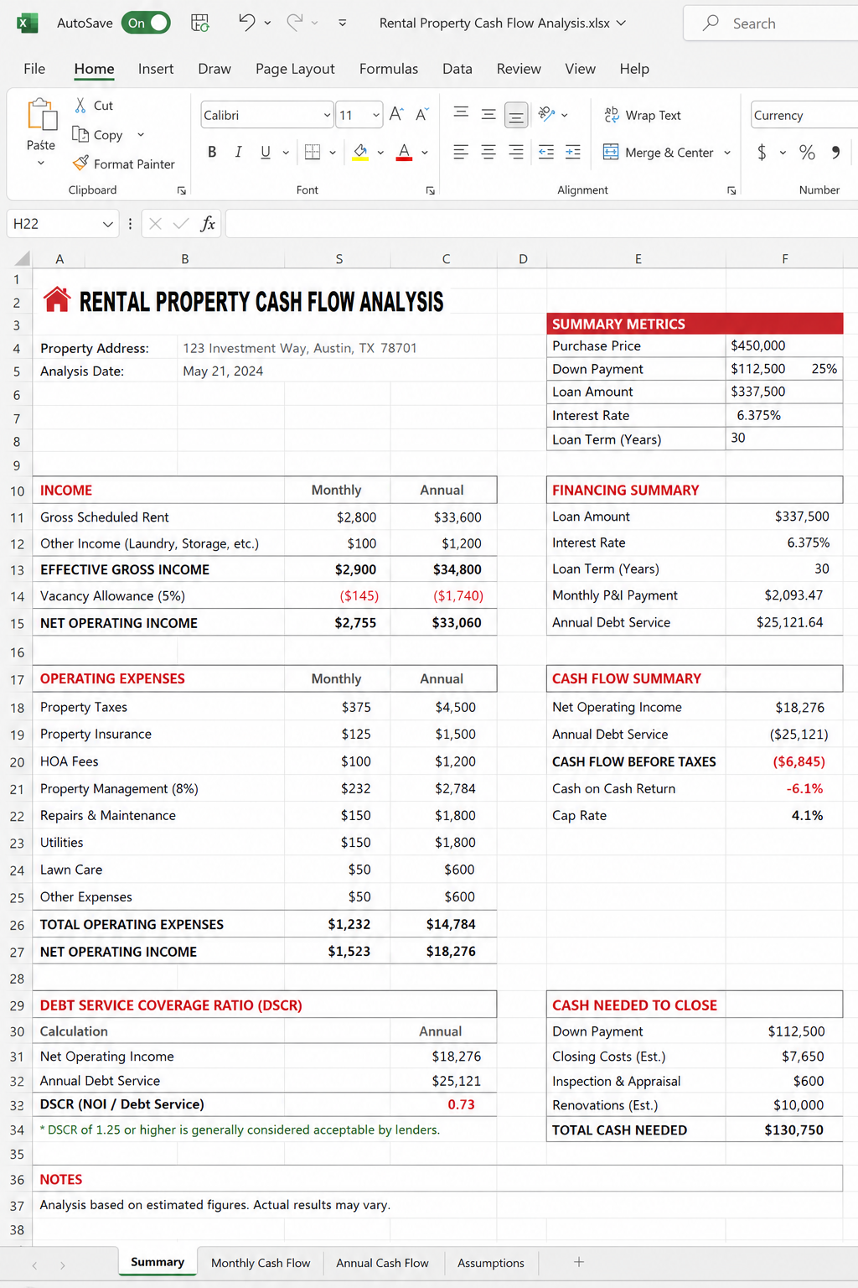Toggle the AutoSave switch

click(x=146, y=23)
